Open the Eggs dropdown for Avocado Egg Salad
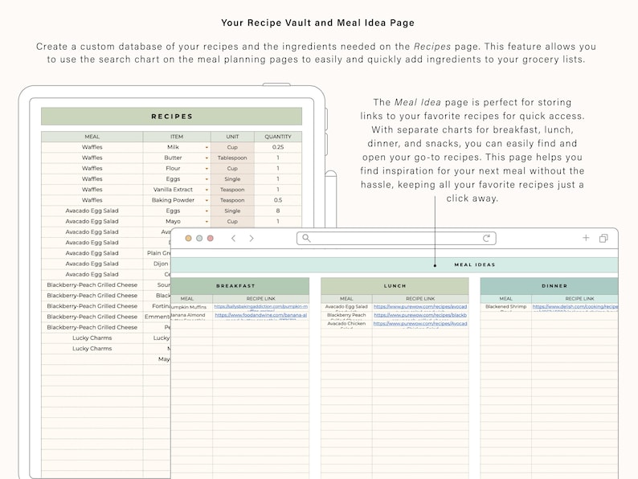This screenshot has height=479, width=638. pyautogui.click(x=207, y=211)
